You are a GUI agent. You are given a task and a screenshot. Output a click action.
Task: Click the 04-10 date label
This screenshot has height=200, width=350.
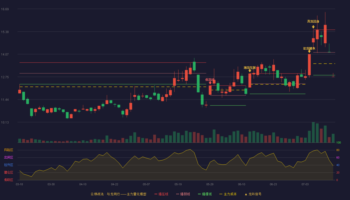point(83,184)
